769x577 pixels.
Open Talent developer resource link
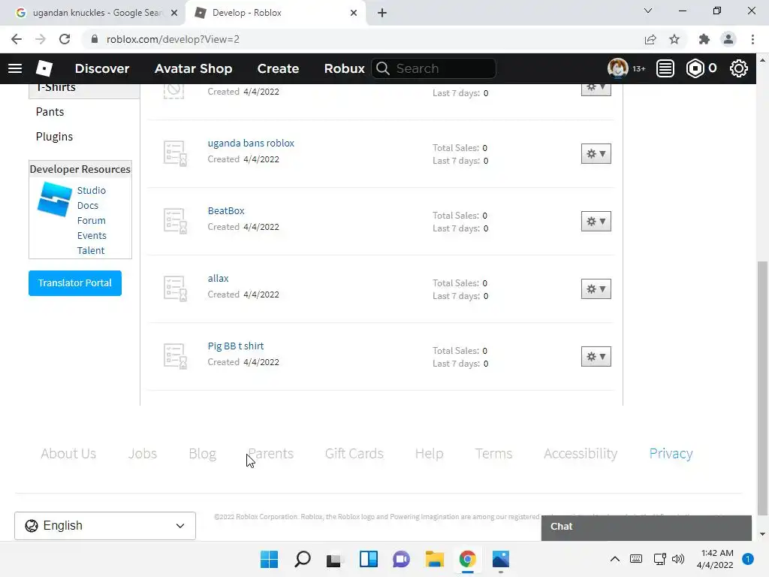[x=91, y=251]
